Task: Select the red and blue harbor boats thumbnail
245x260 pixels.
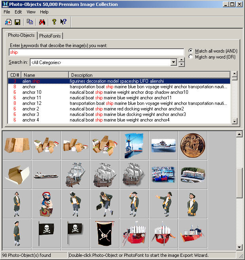Action: [163, 175]
